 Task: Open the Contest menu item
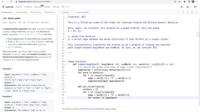(47, 7)
